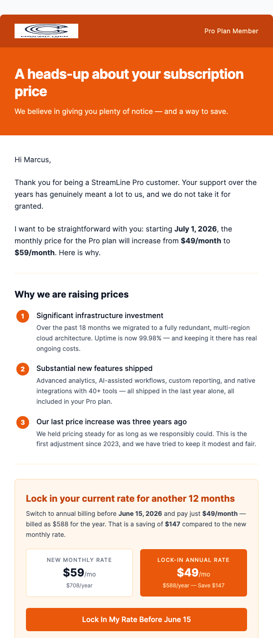Select the New Monthly Rate pricing card
The width and height of the screenshot is (273, 638).
pyautogui.click(x=79, y=573)
